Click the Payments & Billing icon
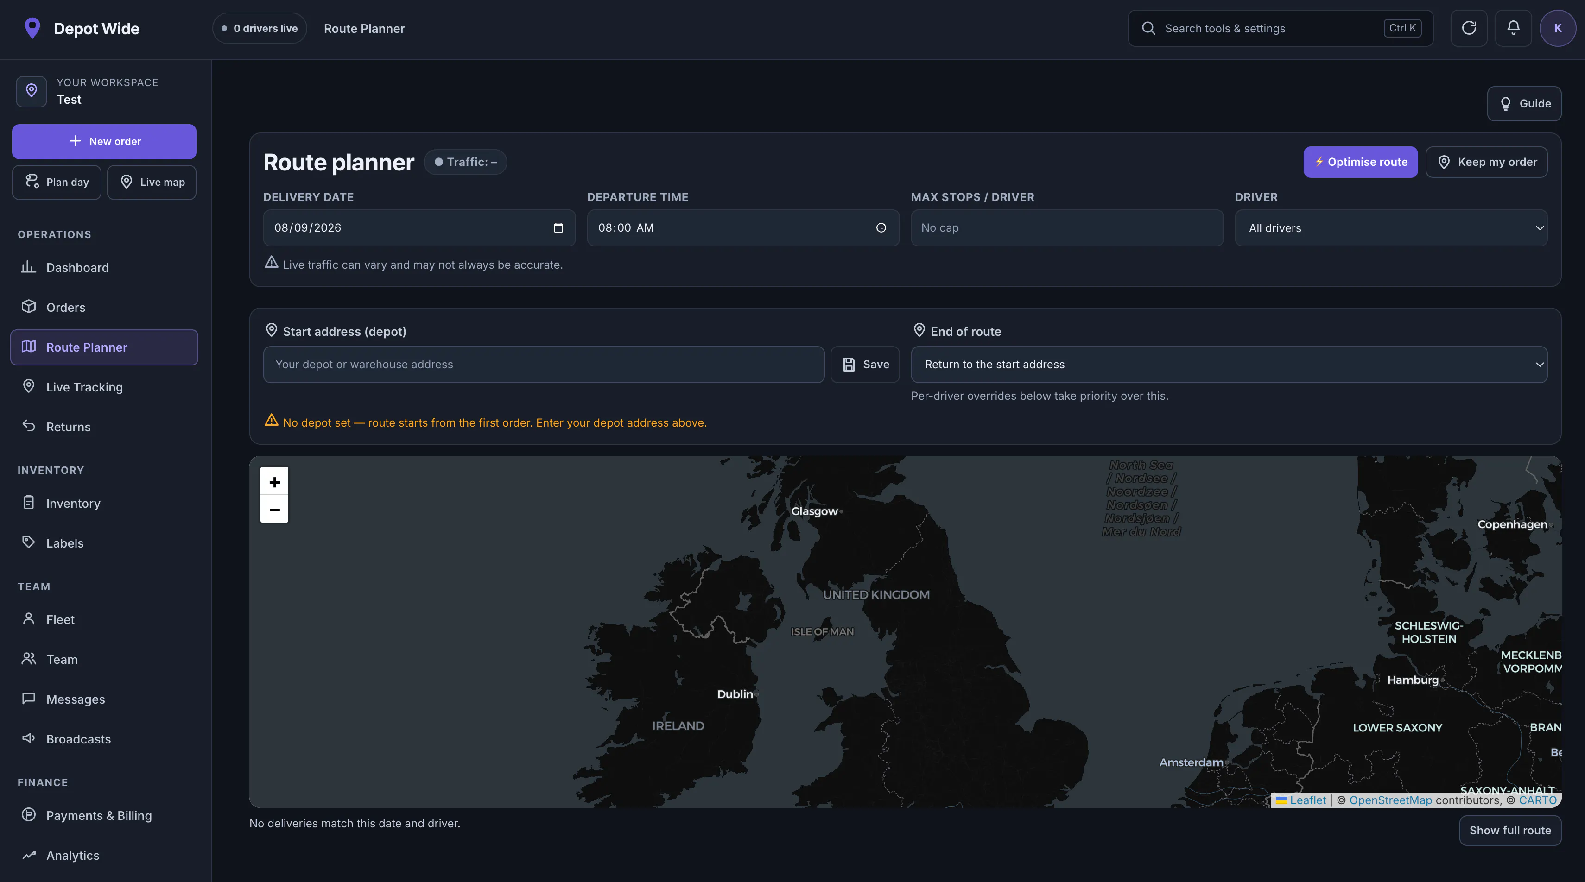The width and height of the screenshot is (1585, 882). (28, 815)
